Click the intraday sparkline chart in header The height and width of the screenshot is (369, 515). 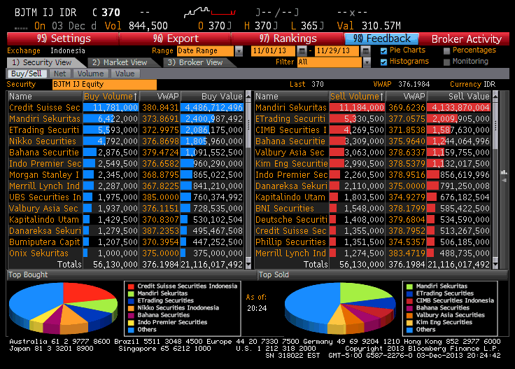211,13
